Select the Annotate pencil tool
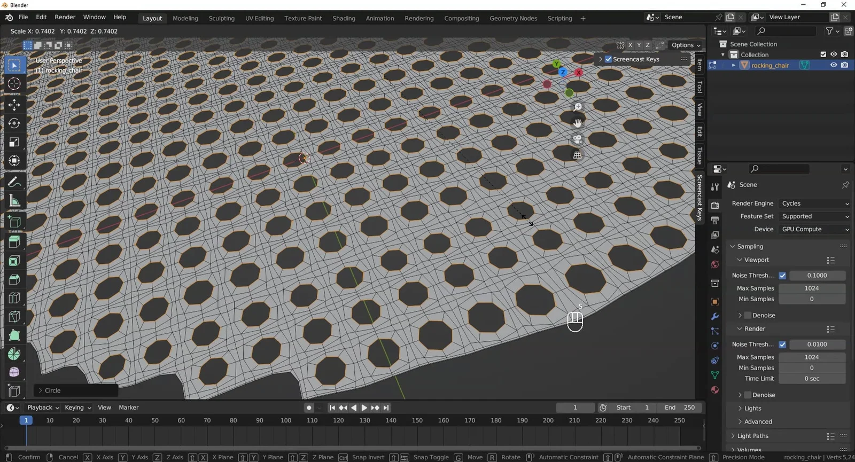Viewport: 855px width, 462px height. tap(14, 182)
